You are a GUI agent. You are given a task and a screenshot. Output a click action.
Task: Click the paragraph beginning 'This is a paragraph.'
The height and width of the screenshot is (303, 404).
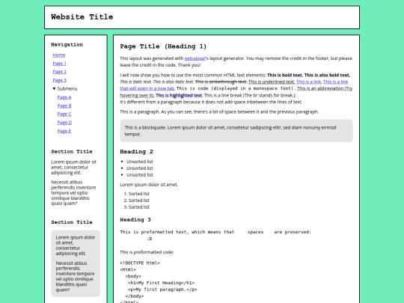click(x=219, y=111)
